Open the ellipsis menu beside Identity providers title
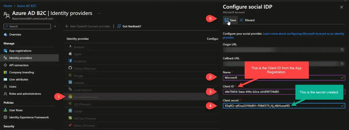This screenshot has height=130, width=349. (99, 13)
